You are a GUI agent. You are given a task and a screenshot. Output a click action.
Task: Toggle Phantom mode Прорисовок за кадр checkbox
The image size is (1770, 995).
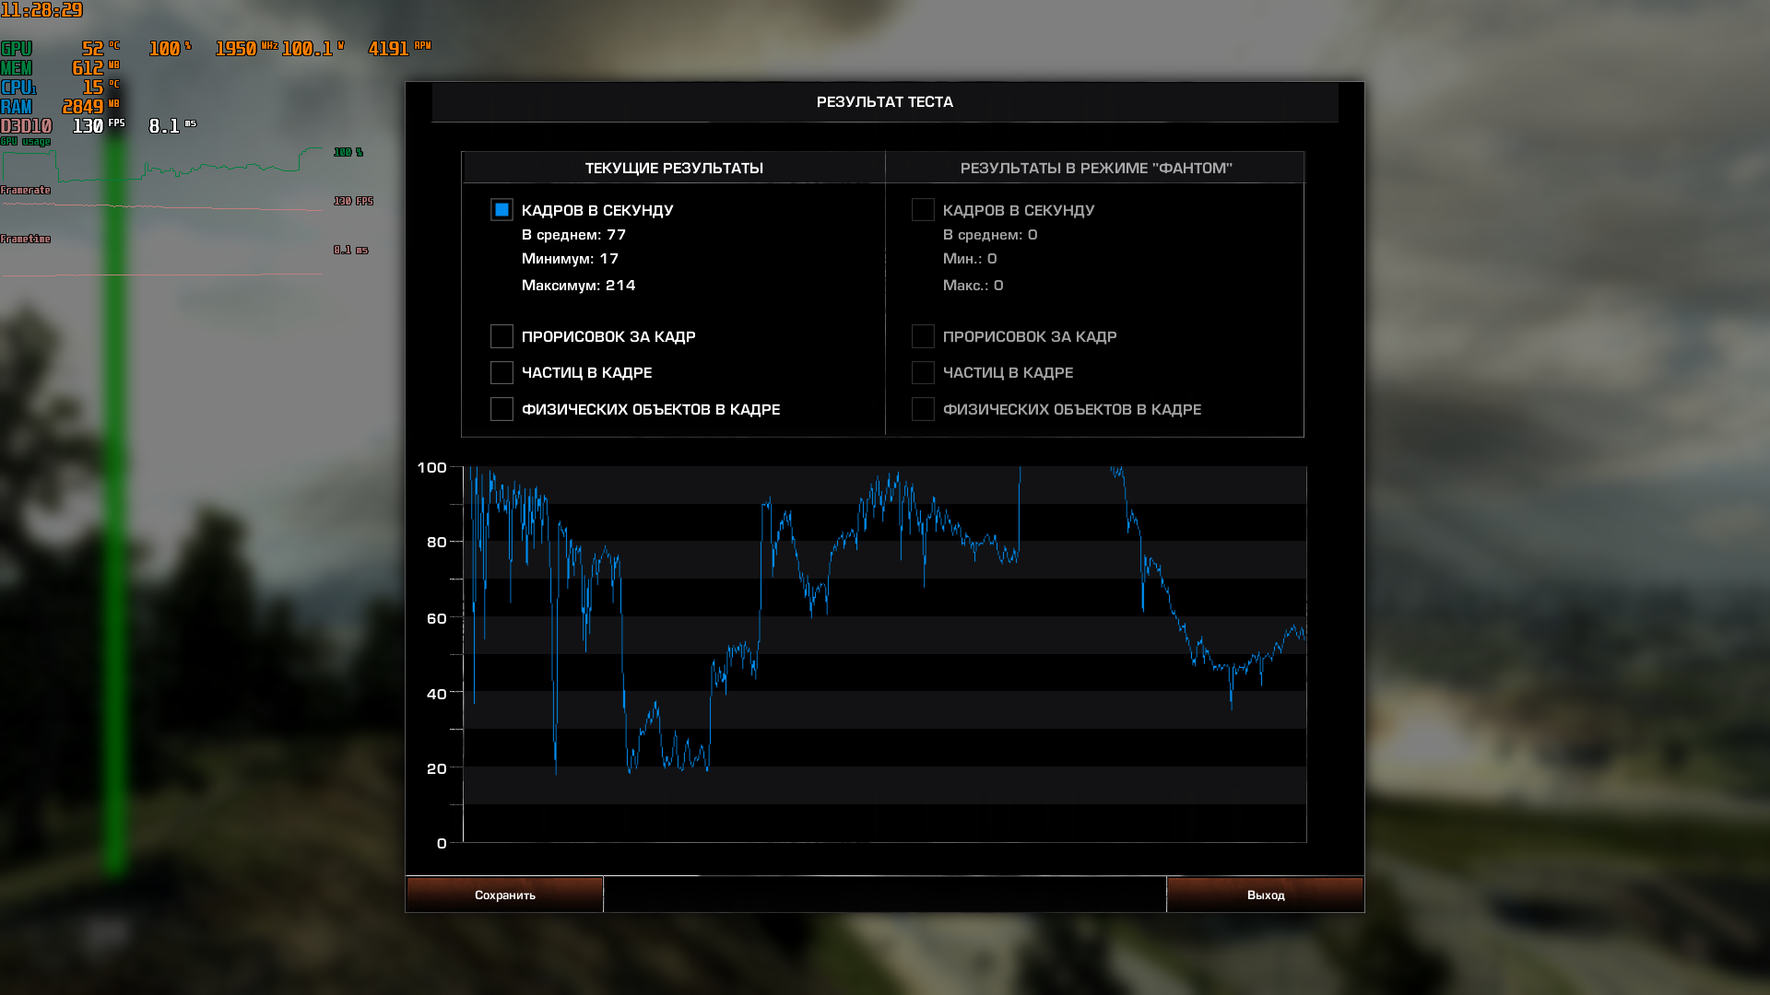923,336
